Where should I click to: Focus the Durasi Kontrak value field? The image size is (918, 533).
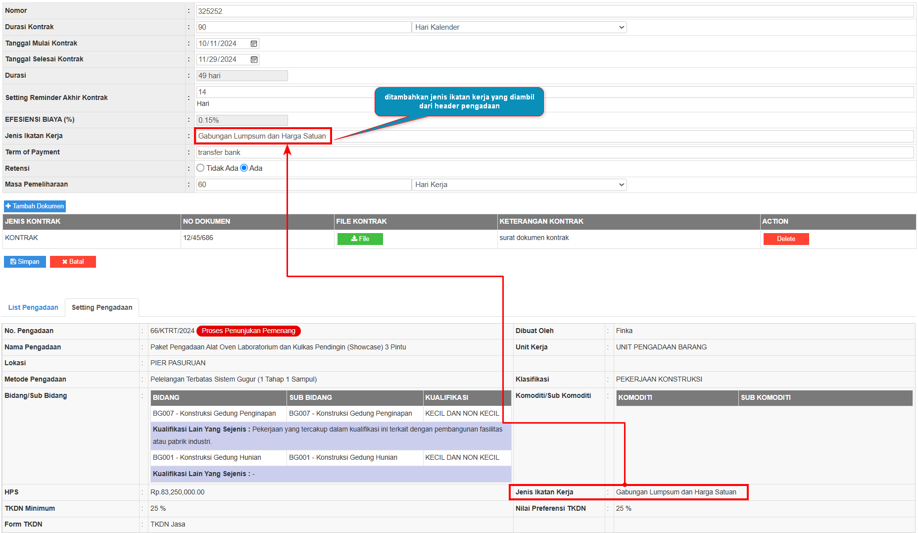[303, 27]
